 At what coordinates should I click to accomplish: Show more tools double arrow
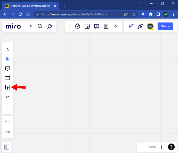pyautogui.click(x=7, y=97)
